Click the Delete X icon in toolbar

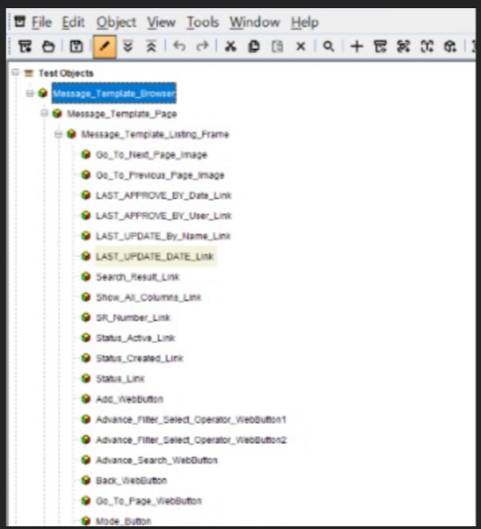pyautogui.click(x=300, y=46)
